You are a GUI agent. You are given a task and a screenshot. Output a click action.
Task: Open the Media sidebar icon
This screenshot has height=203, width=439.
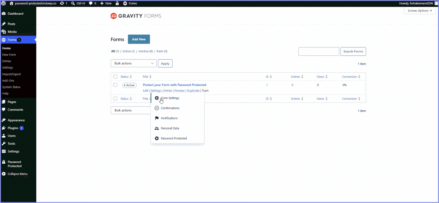click(4, 32)
